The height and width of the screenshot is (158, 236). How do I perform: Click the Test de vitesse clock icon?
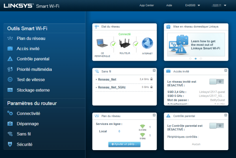tap(10, 80)
